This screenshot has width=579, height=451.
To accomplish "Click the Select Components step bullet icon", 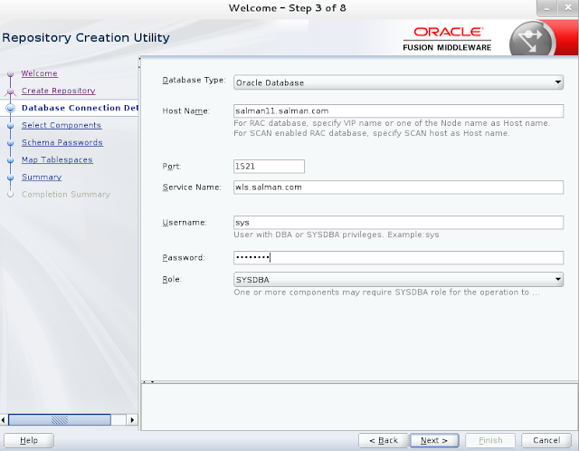I will coord(10,126).
